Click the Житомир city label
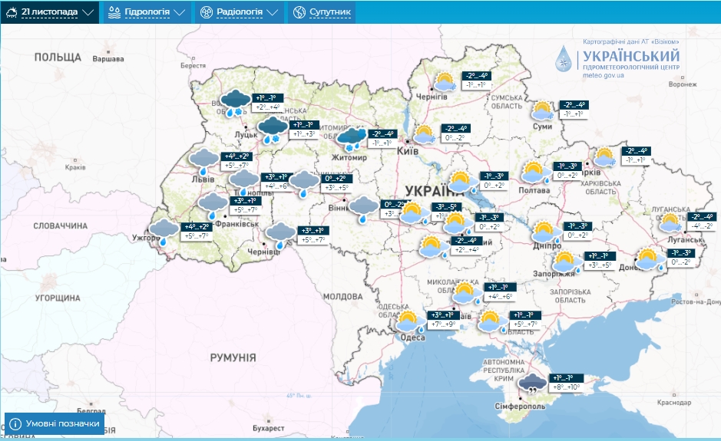The width and height of the screenshot is (721, 441). [349, 157]
